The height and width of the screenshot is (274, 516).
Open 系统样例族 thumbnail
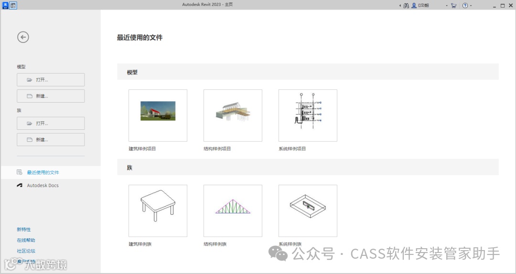[308, 211]
